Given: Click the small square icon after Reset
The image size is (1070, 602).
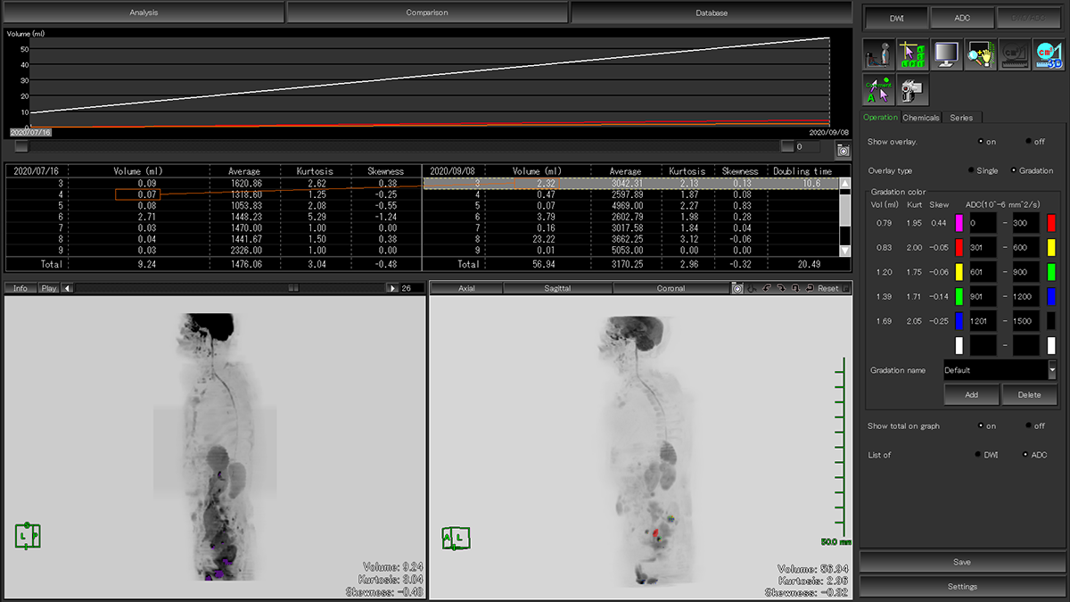Looking at the screenshot, I should (x=846, y=288).
